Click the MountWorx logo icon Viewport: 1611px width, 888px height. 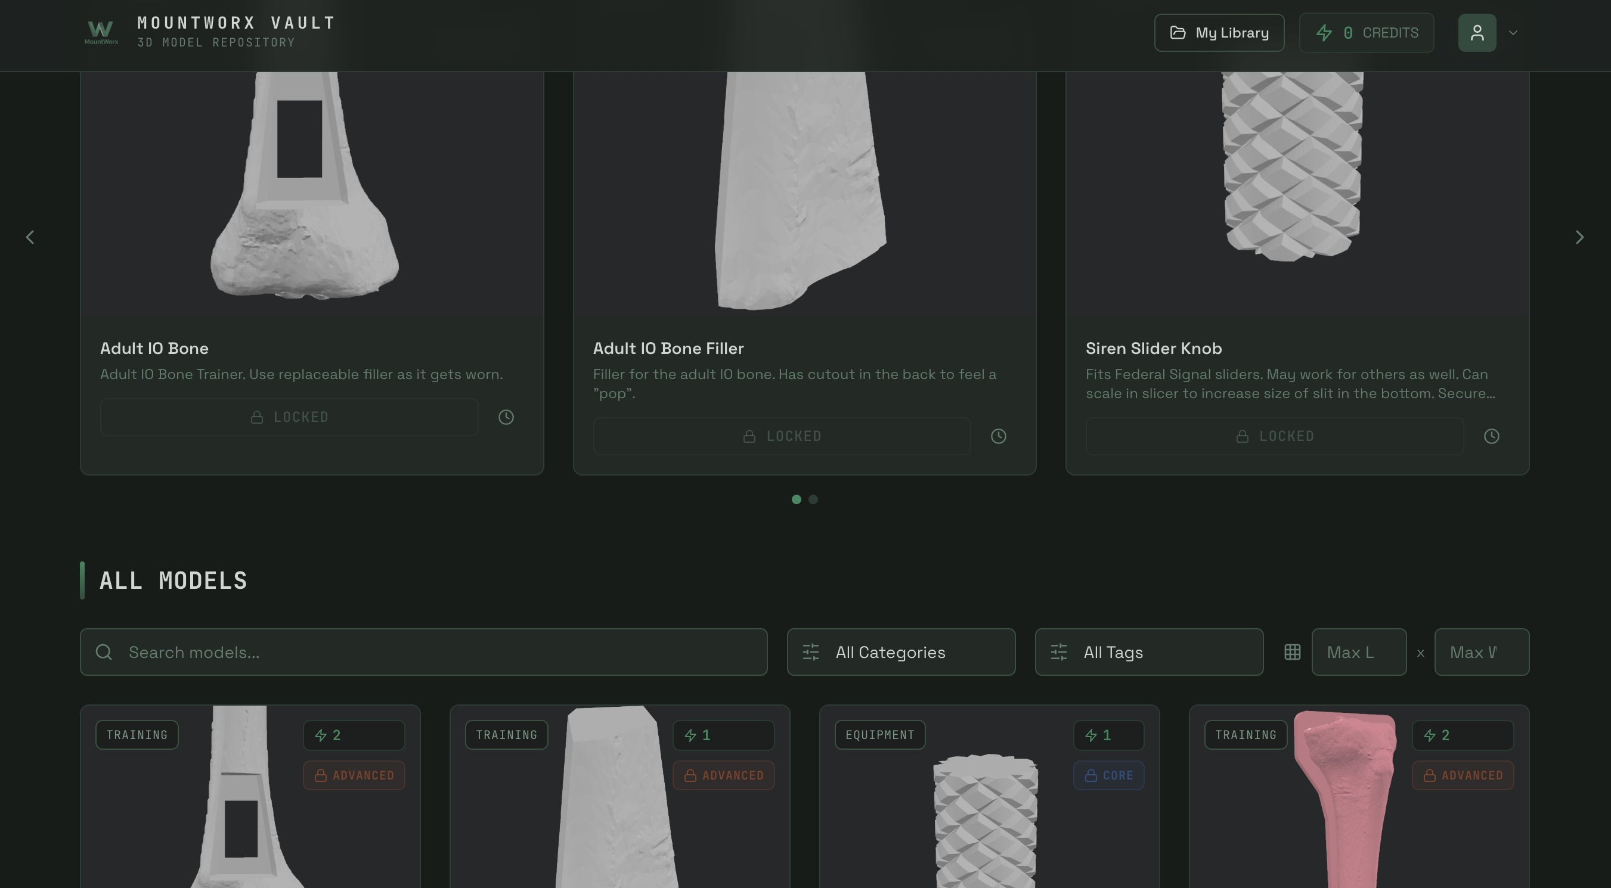[101, 32]
